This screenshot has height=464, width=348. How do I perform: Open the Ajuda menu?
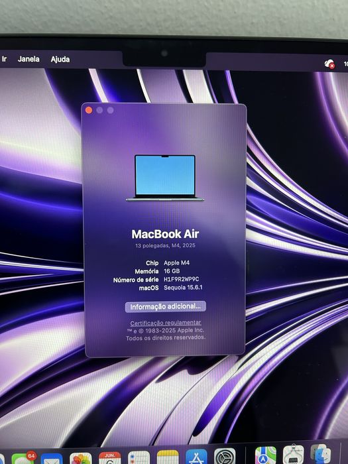(x=60, y=59)
